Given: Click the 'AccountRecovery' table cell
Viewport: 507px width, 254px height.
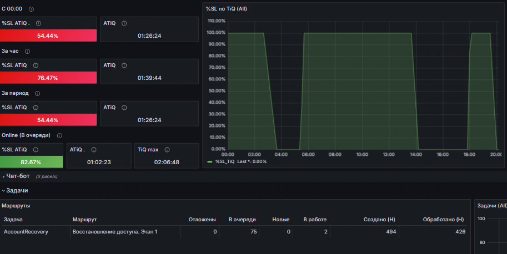Looking at the screenshot, I should (x=26, y=232).
